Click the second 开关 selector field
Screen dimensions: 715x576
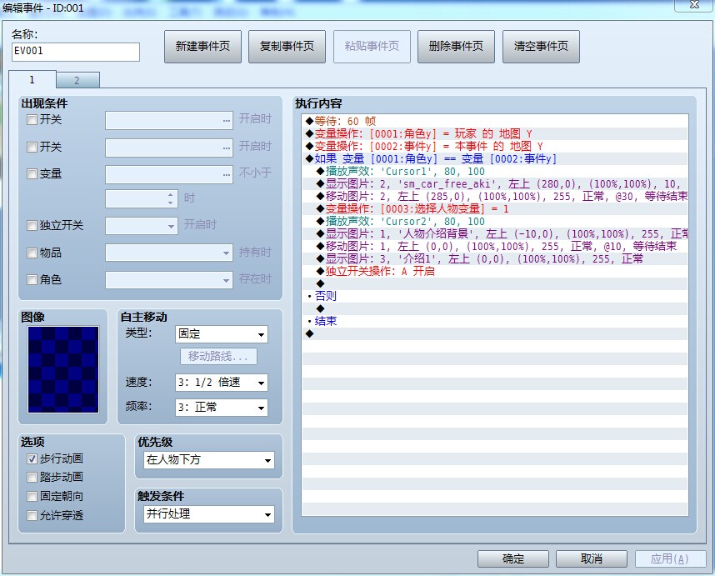click(168, 148)
